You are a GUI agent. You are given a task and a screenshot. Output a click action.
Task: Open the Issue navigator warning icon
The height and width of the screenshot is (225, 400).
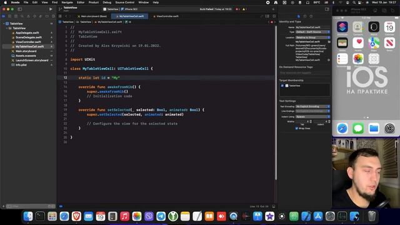28,16
